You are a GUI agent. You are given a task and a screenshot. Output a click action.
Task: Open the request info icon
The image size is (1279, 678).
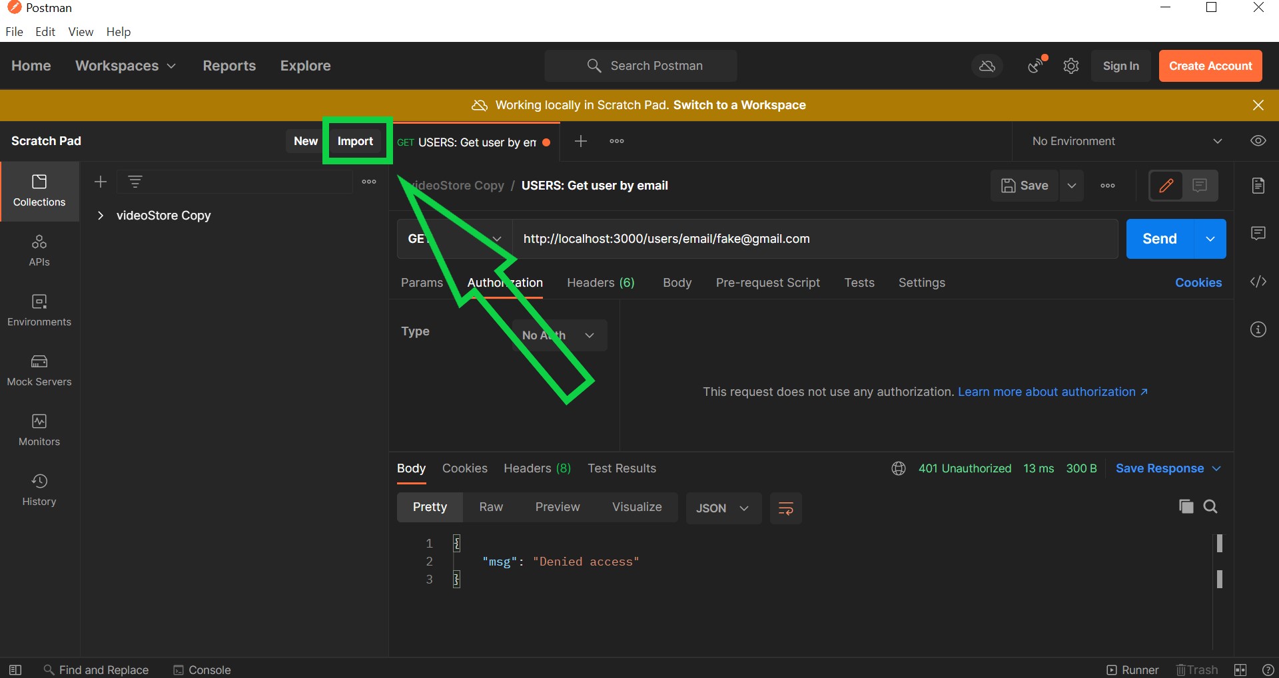coord(1258,329)
